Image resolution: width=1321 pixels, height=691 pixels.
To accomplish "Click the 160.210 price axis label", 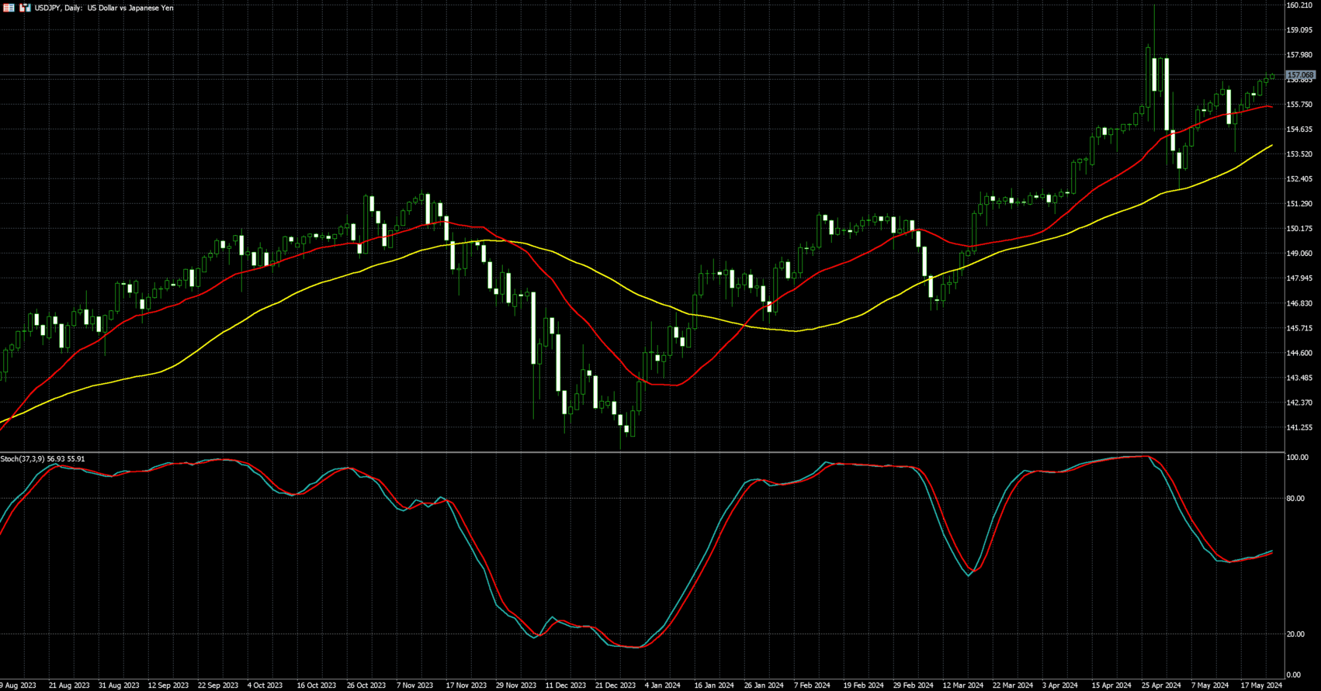I will (1298, 5).
